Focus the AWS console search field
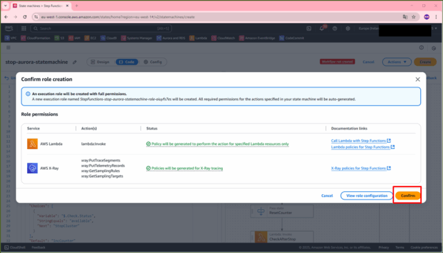The image size is (443, 253). pyautogui.click(x=101, y=28)
